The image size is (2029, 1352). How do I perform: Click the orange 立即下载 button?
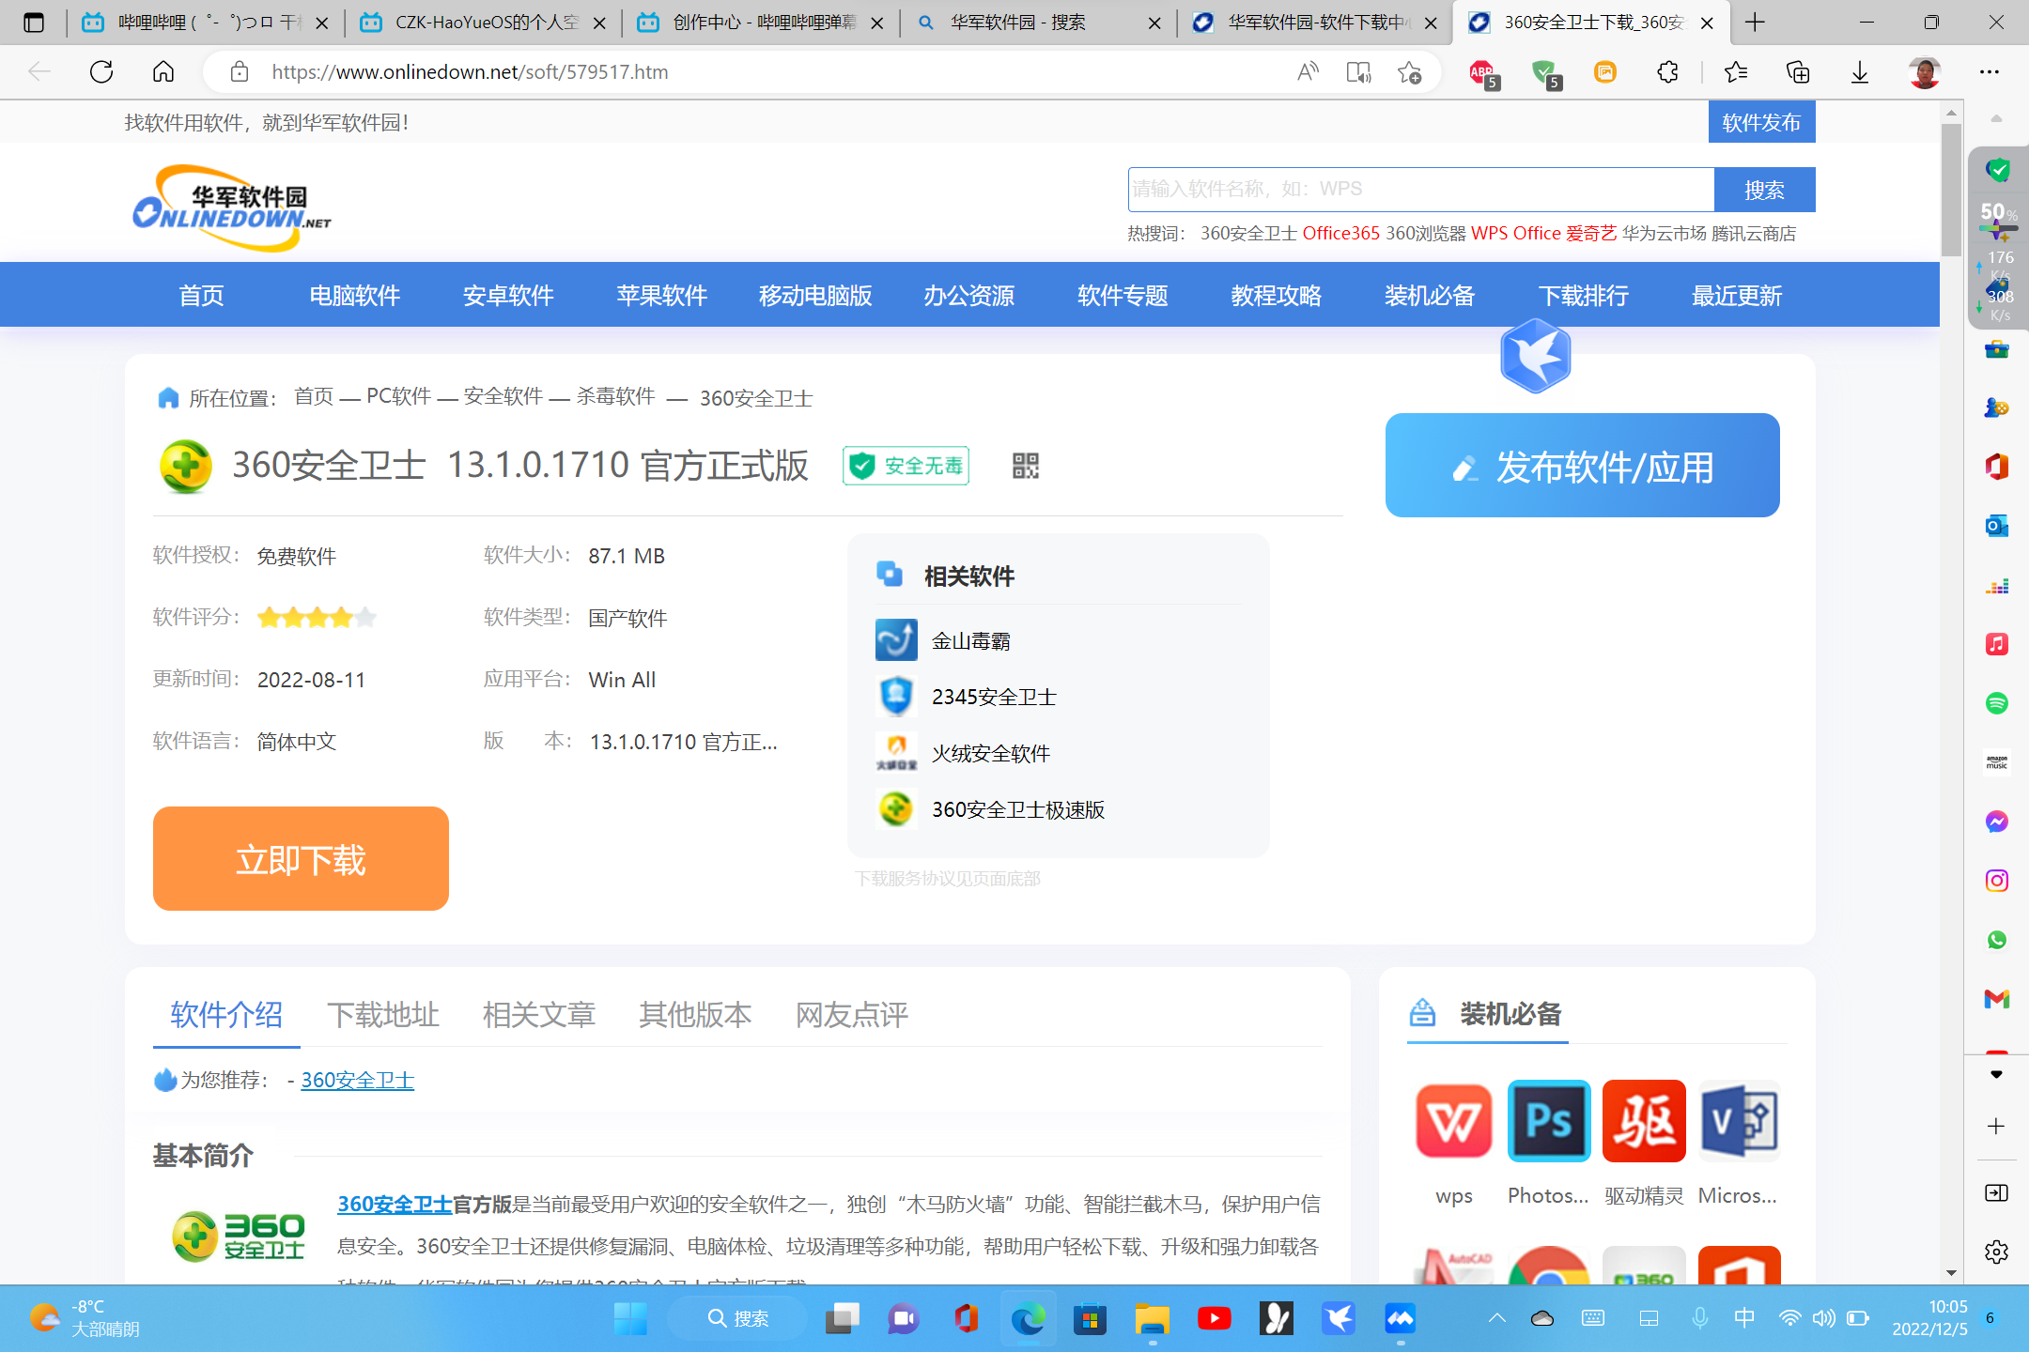[x=301, y=858]
